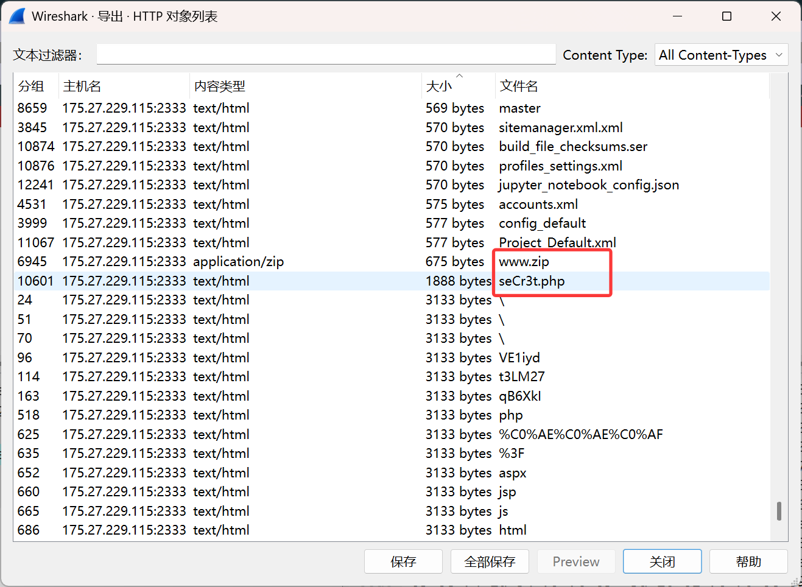802x587 pixels.
Task: Maximize the Wireshark export dialog window
Action: (x=726, y=16)
